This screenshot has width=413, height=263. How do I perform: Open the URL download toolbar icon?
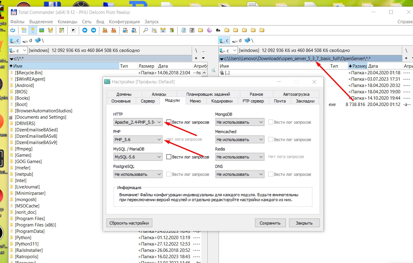coord(134,30)
